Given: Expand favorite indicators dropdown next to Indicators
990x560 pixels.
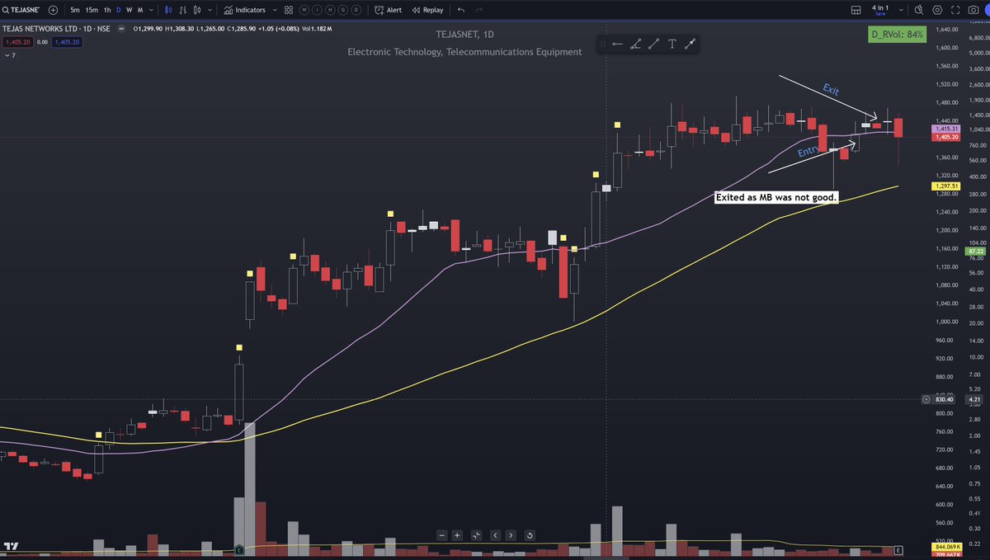Looking at the screenshot, I should pos(274,10).
